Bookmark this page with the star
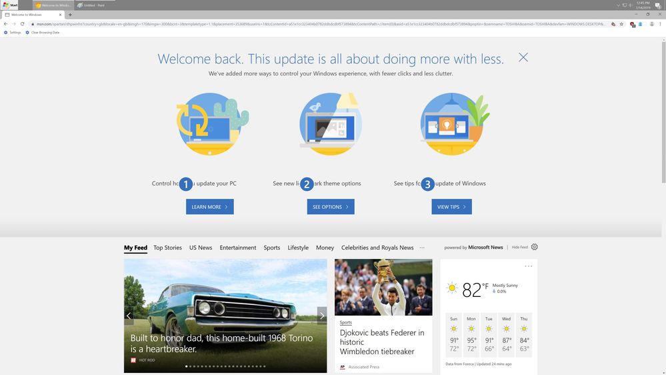The width and height of the screenshot is (666, 375). 621,24
